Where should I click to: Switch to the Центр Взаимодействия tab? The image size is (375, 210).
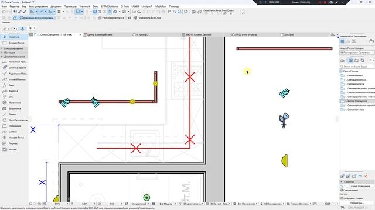tap(107, 35)
